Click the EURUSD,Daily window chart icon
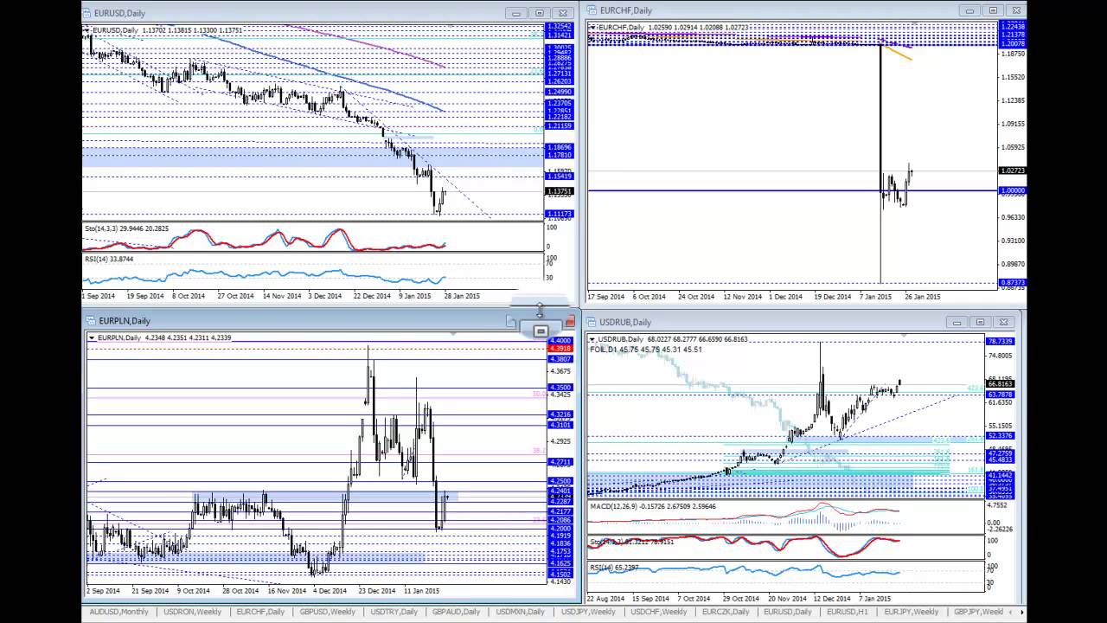This screenshot has height=623, width=1107. [87, 13]
